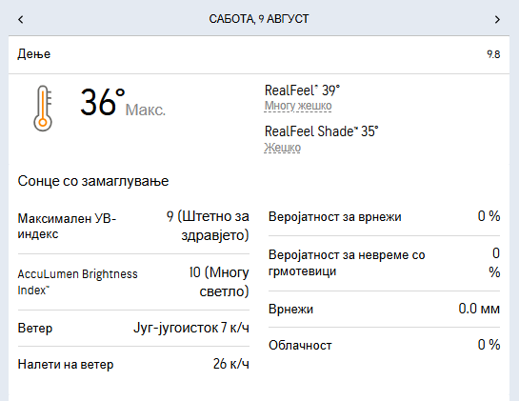Click the RealFeel 39° value
Screen dimensions: 519x401
click(x=302, y=90)
